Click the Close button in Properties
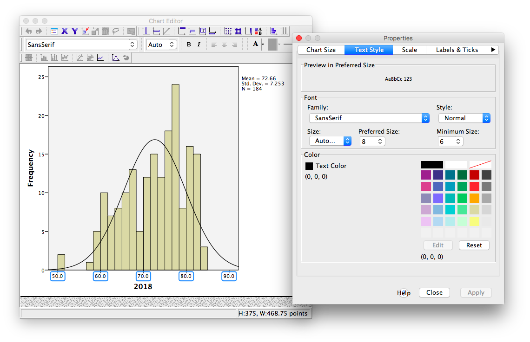The width and height of the screenshot is (530, 342). (434, 292)
